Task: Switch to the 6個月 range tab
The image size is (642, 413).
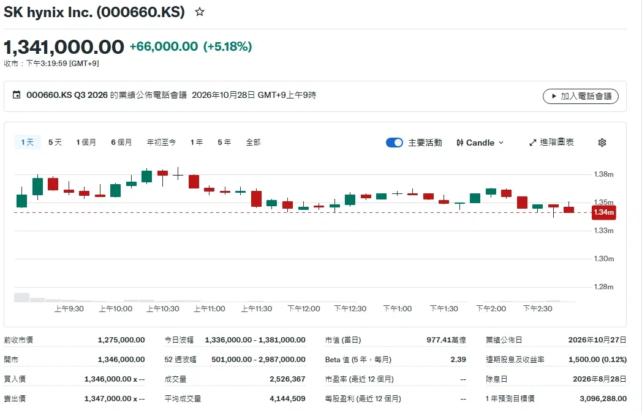Action: point(121,143)
